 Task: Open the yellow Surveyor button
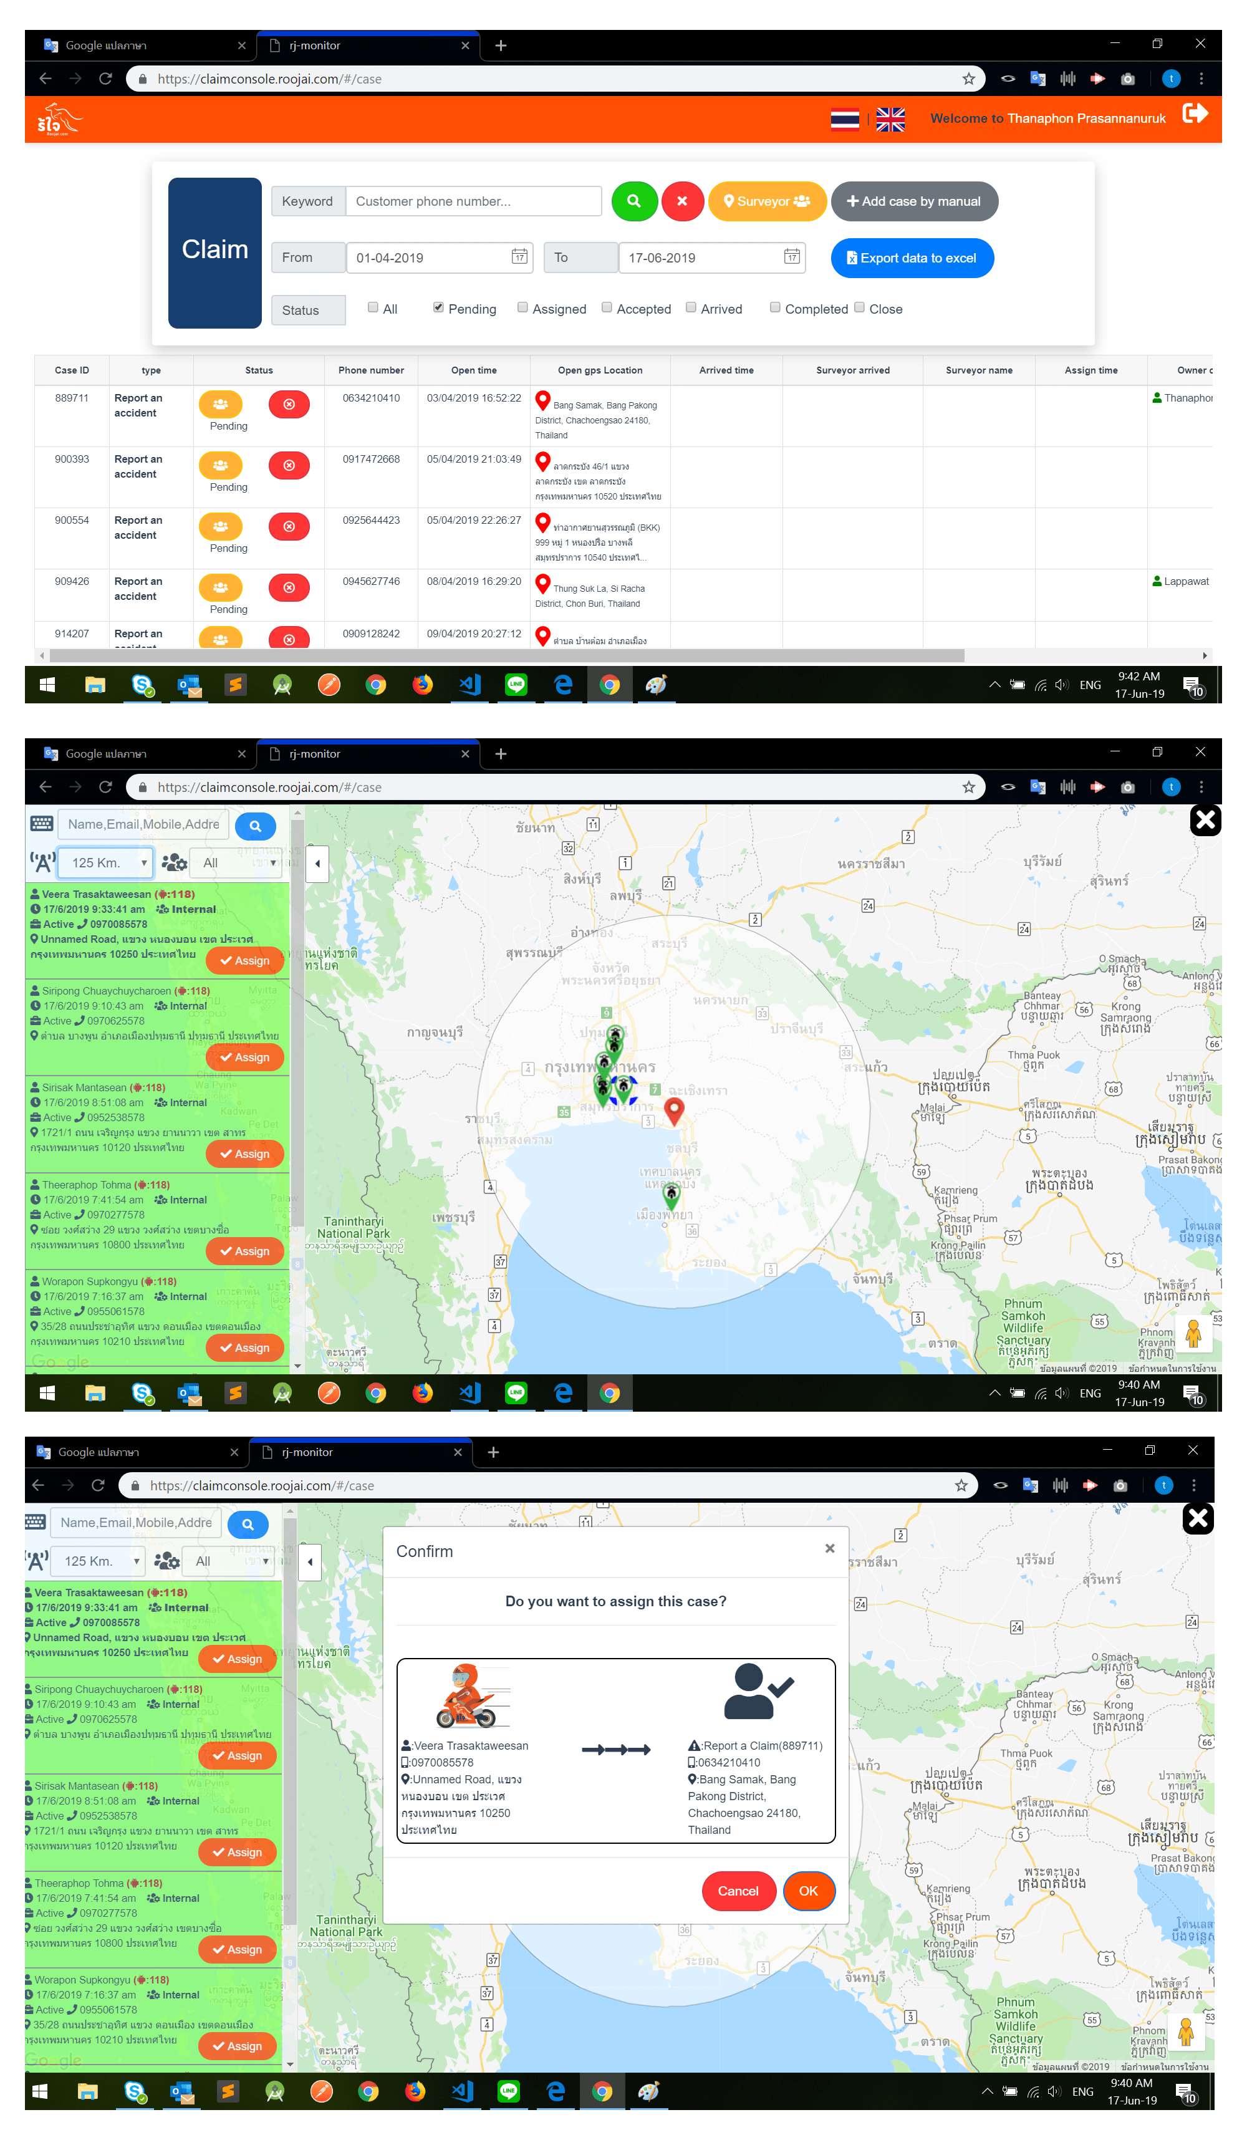point(766,201)
